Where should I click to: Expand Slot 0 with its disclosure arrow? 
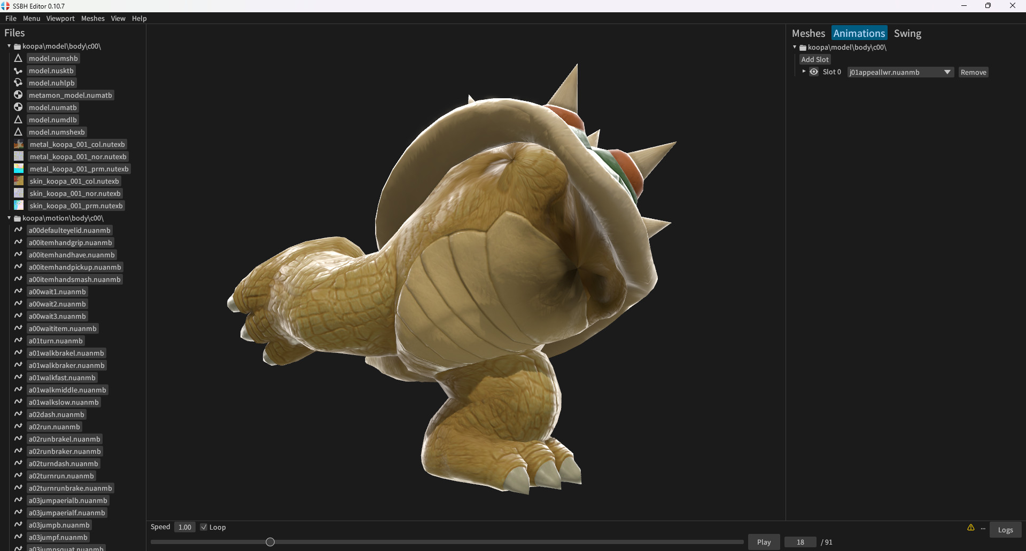pos(804,72)
